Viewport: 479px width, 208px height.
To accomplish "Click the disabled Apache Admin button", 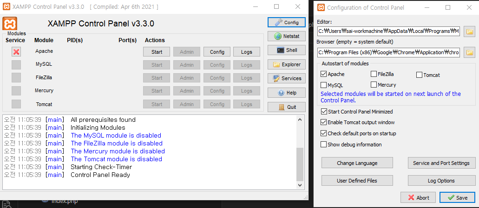I will tap(187, 52).
